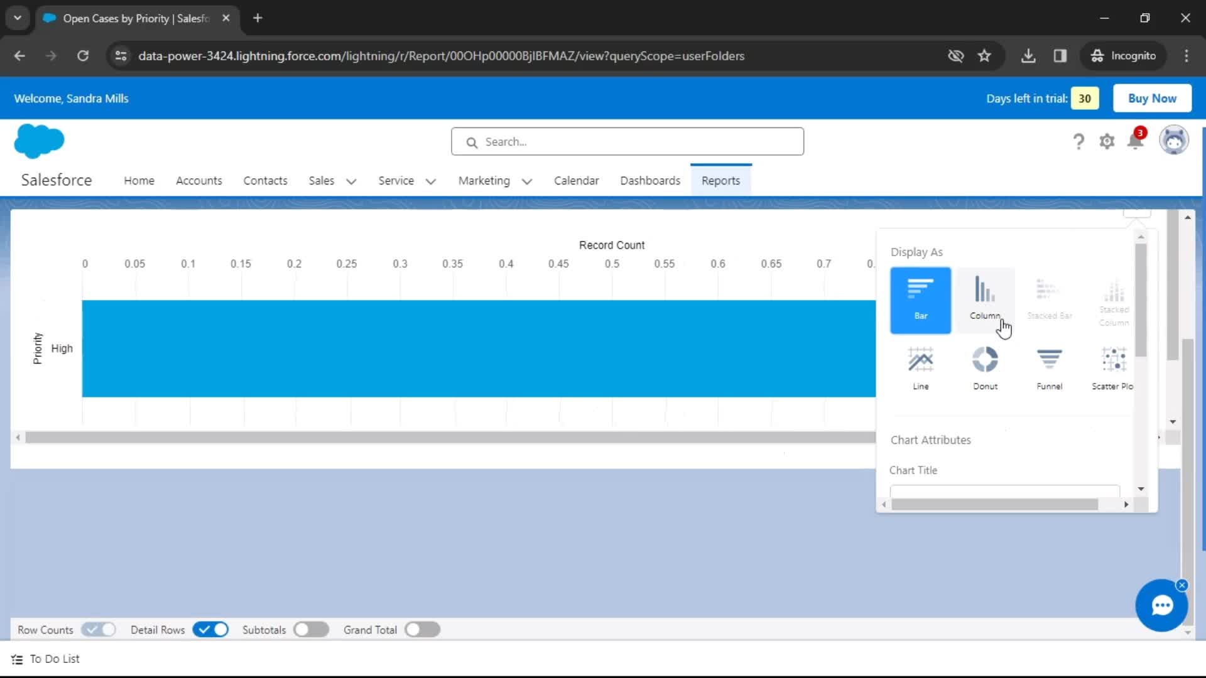Open the browser downloads icon
This screenshot has height=678, width=1206.
point(1028,55)
